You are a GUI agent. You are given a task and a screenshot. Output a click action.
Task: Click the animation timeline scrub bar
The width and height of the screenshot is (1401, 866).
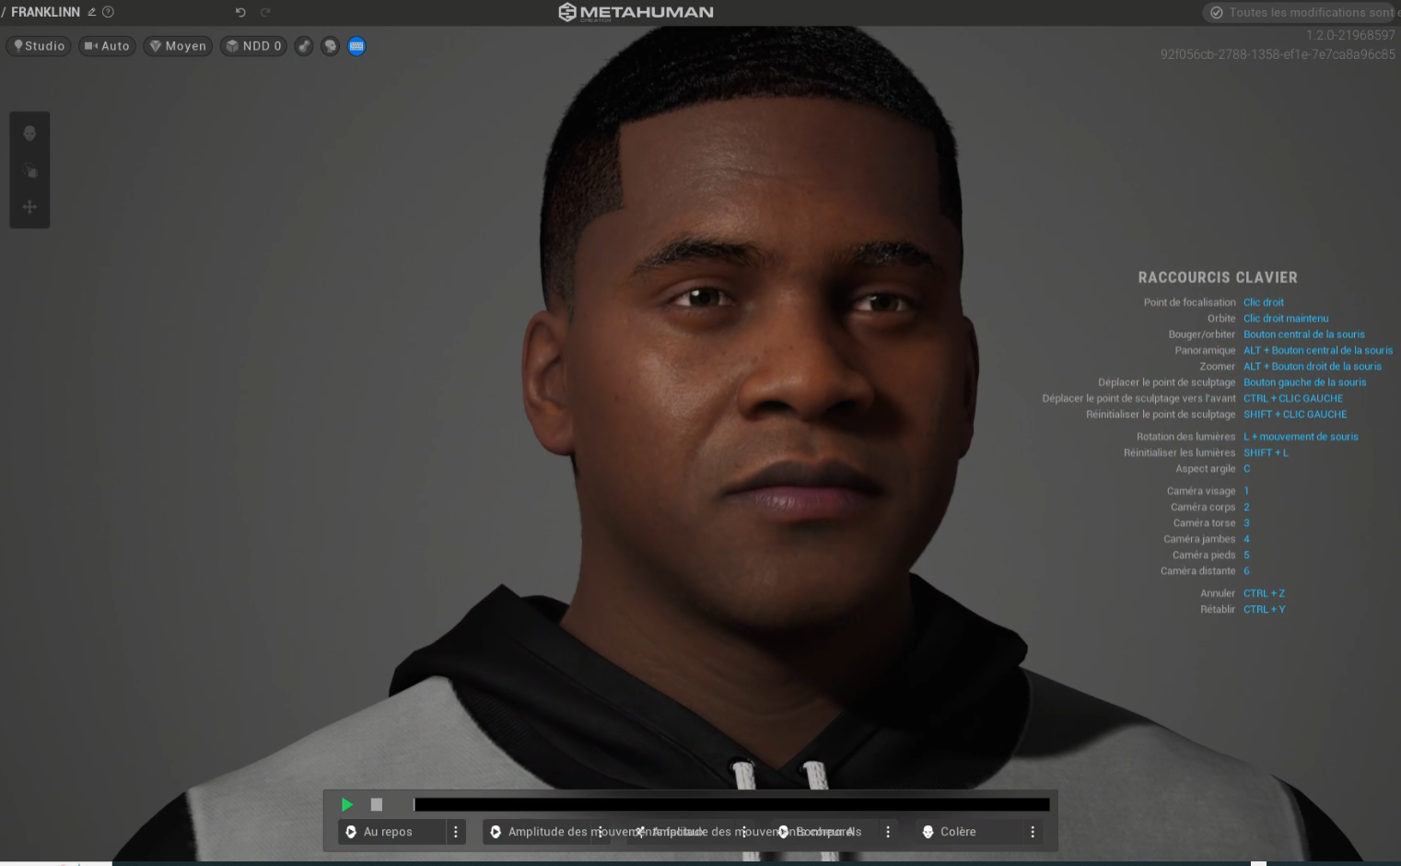pos(731,804)
